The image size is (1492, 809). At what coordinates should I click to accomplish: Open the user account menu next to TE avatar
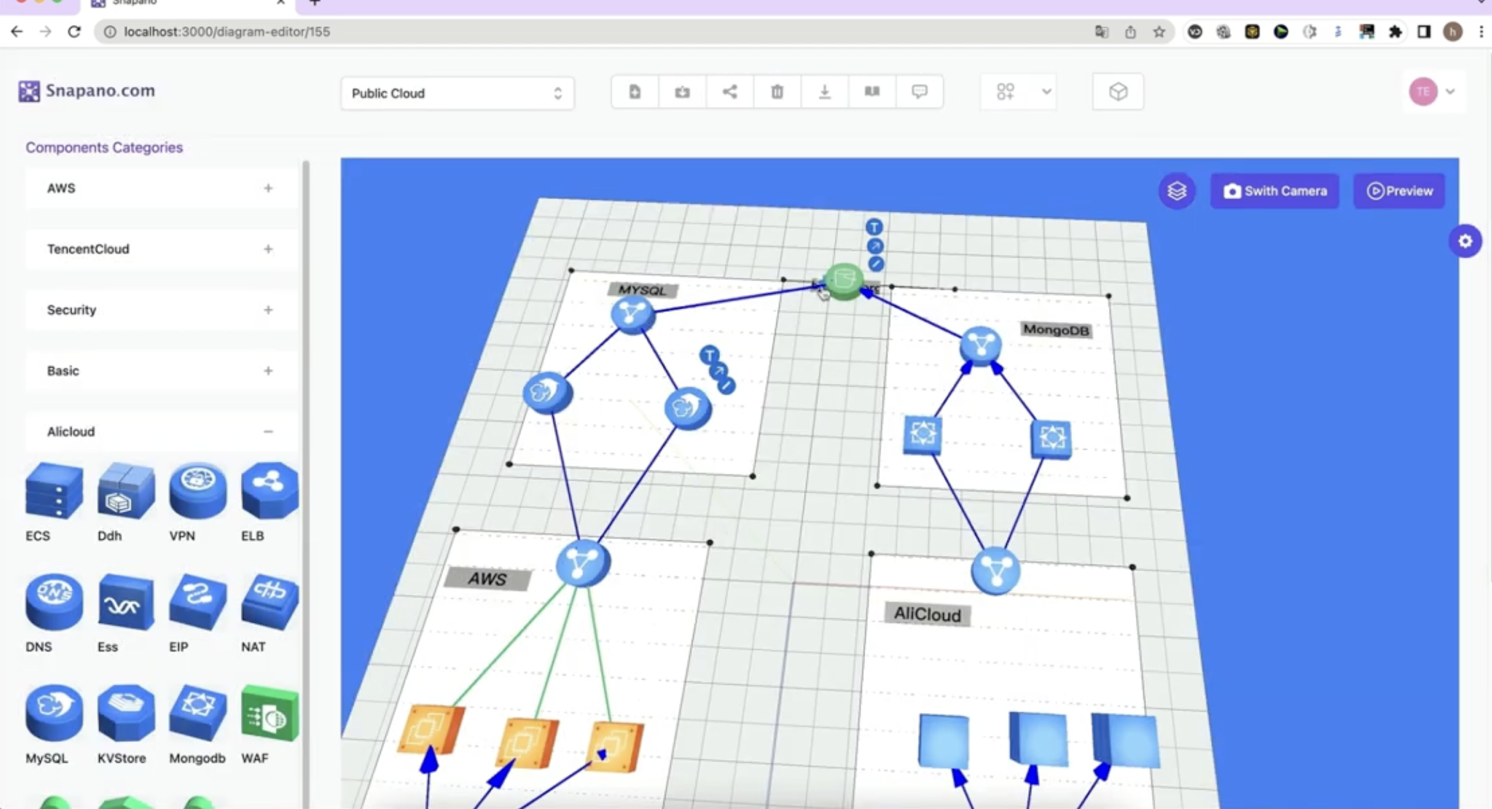tap(1451, 91)
